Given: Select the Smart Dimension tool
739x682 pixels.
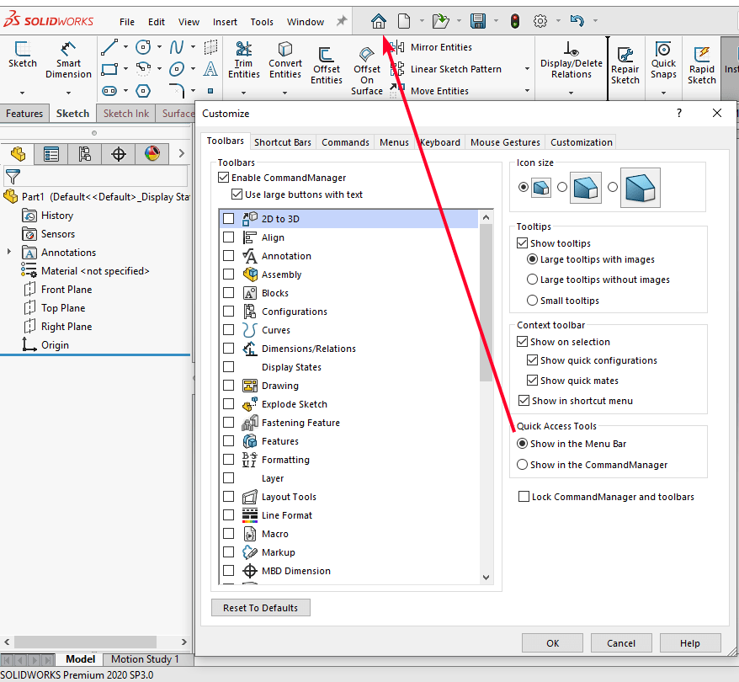Looking at the screenshot, I should click(68, 61).
